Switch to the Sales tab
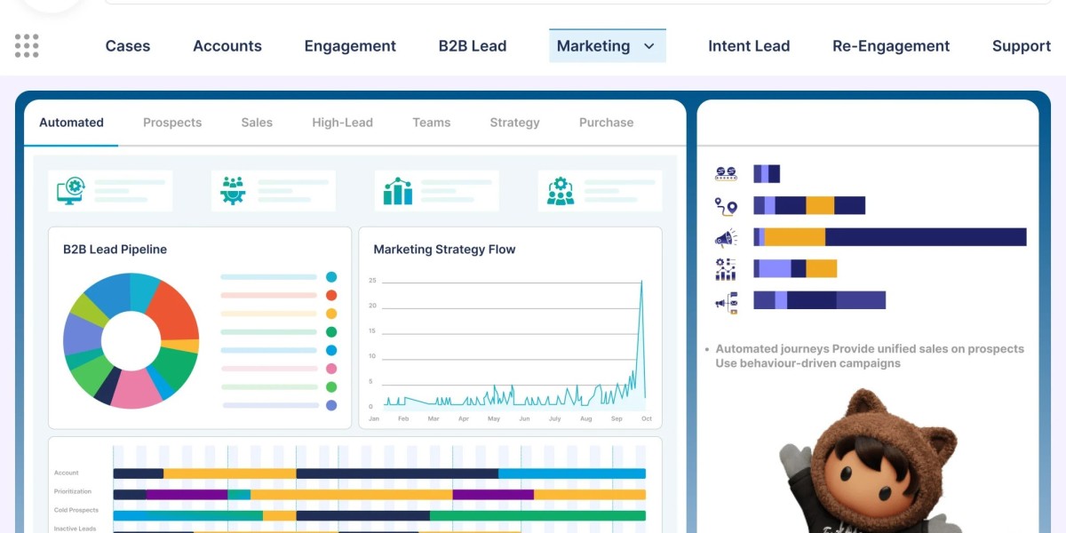1066x533 pixels. click(x=256, y=123)
